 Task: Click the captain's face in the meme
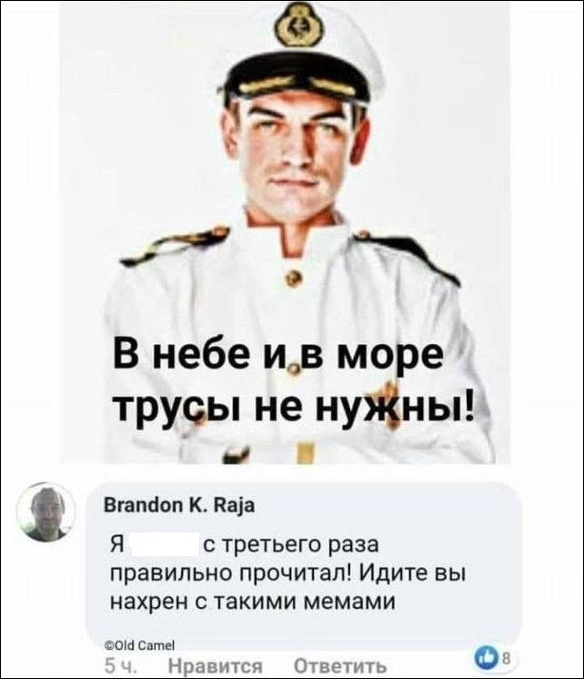[297, 154]
